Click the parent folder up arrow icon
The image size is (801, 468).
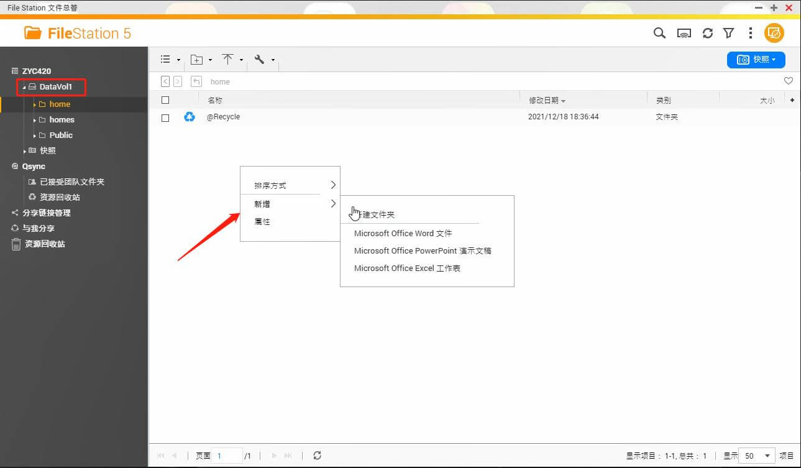tap(196, 81)
